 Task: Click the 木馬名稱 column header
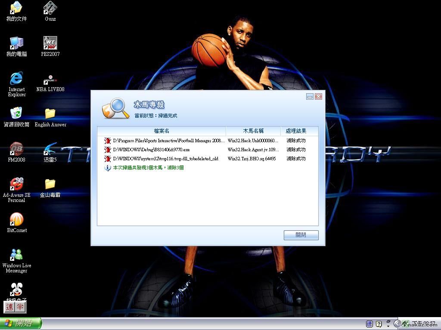[x=253, y=131]
